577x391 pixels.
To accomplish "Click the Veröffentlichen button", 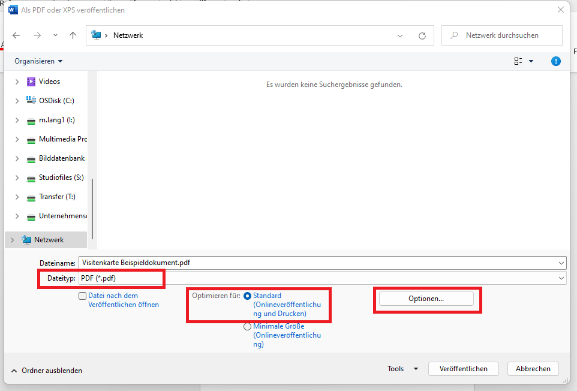I will (x=463, y=369).
